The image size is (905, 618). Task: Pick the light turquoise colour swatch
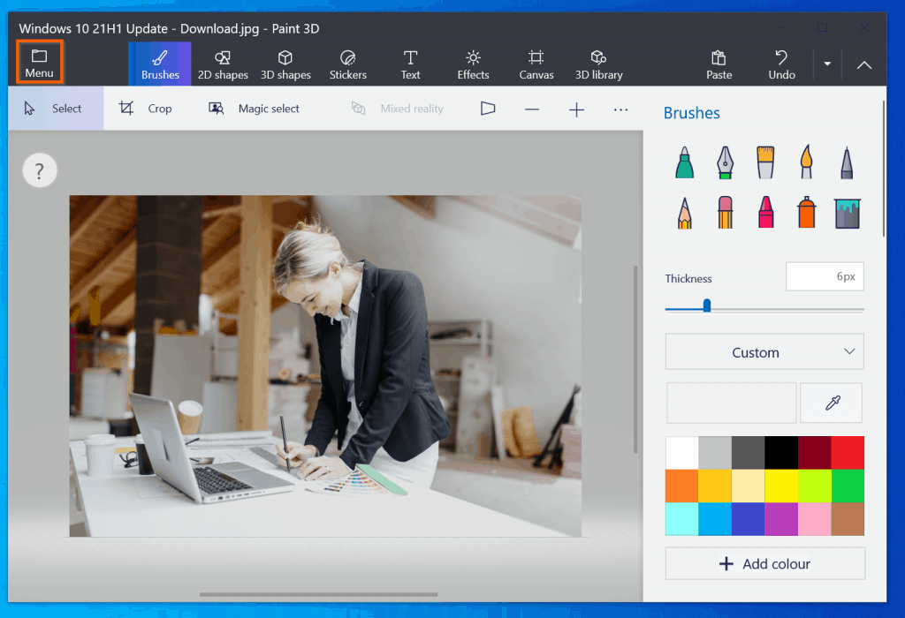coord(681,519)
